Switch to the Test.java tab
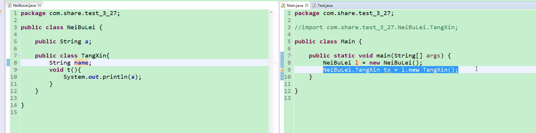The height and width of the screenshot is (133, 536). 322,5
